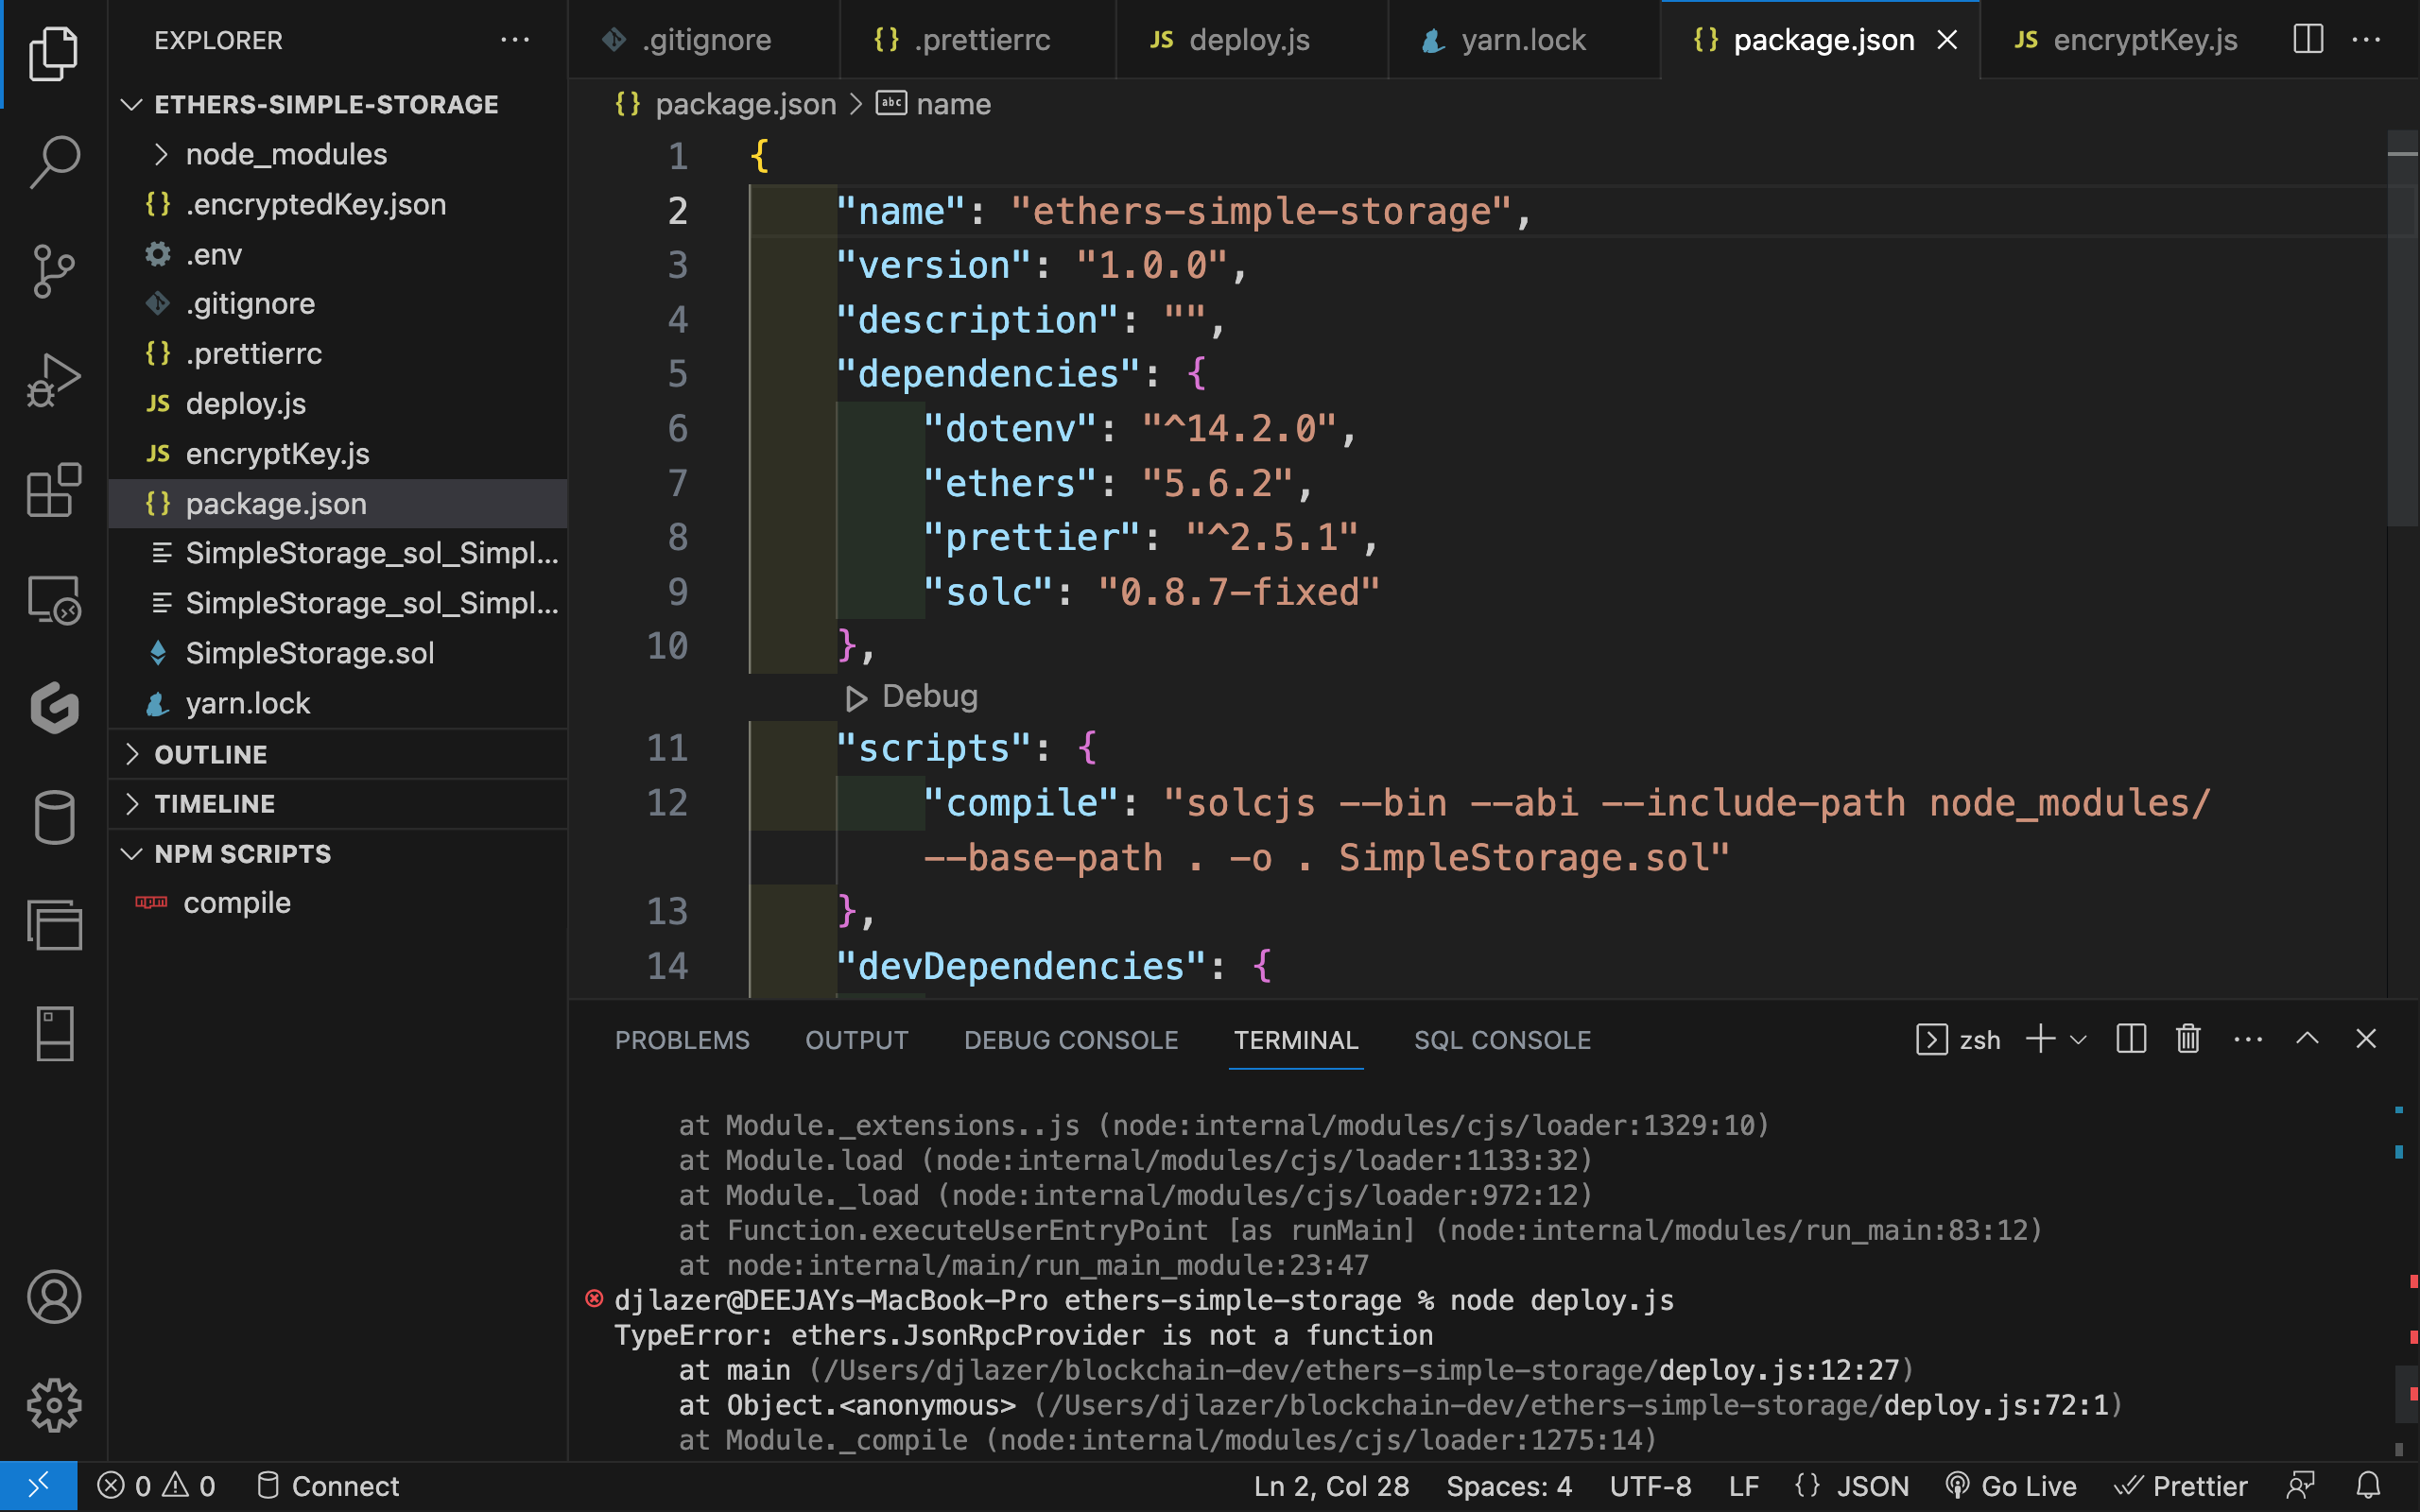Open the GitLens sidebar view
This screenshot has width=2420, height=1512.
coord(54,710)
